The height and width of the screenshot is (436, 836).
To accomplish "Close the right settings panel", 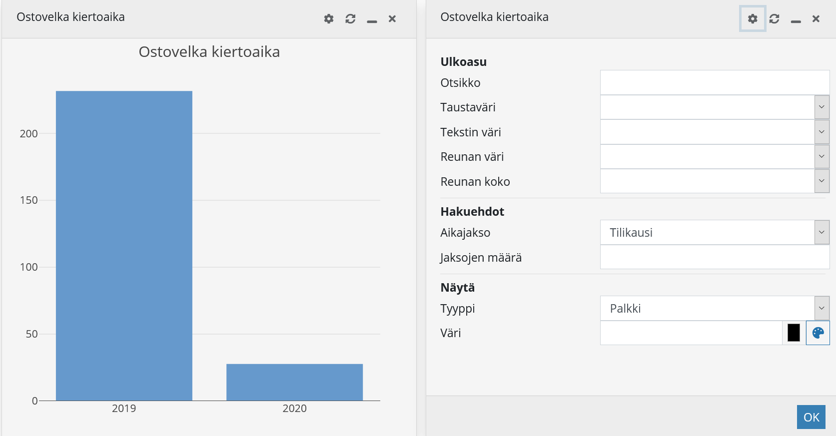I will [x=816, y=19].
